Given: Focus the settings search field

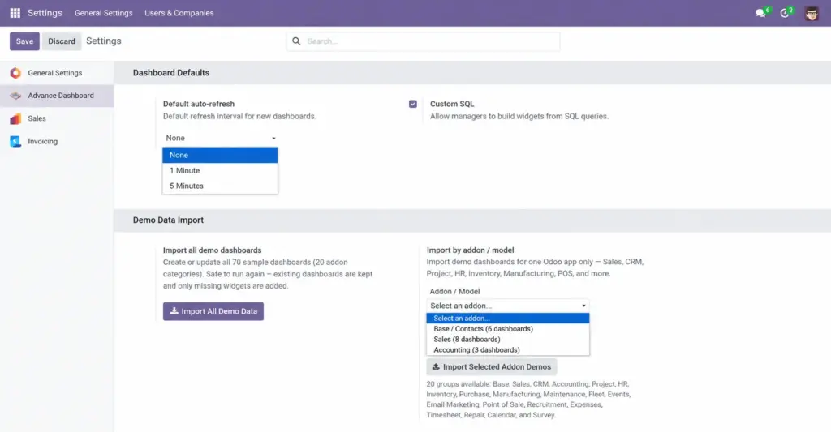Looking at the screenshot, I should click(x=423, y=41).
